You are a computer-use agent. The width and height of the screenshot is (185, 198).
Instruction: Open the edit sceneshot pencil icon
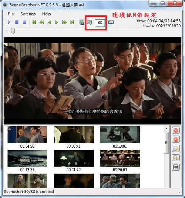[176, 148]
